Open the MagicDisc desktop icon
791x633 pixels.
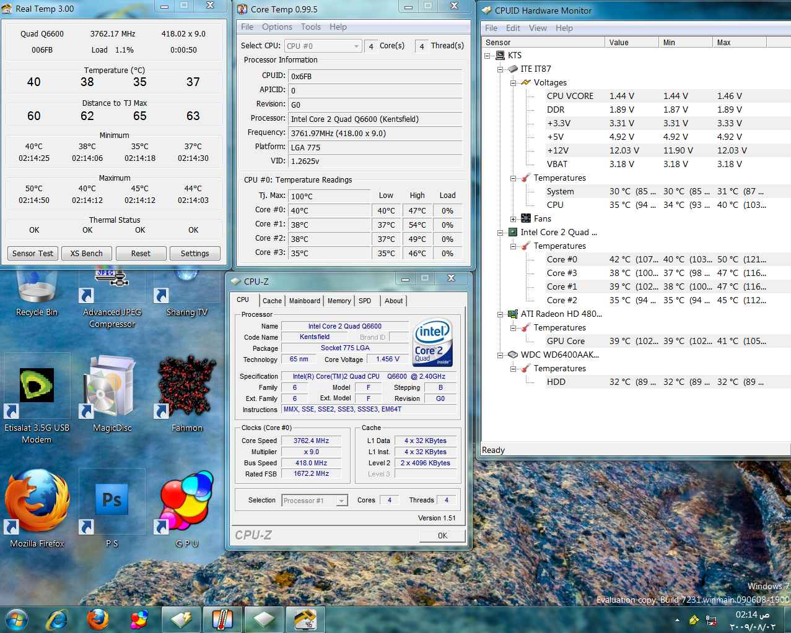(112, 394)
